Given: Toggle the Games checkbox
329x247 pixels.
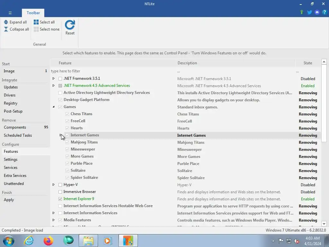Looking at the screenshot, I should point(60,107).
